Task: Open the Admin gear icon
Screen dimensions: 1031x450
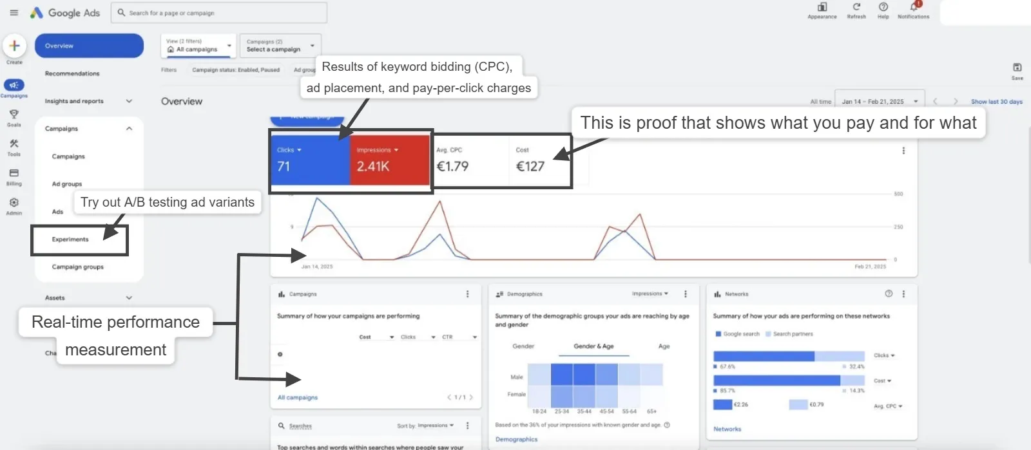Action: [x=14, y=203]
